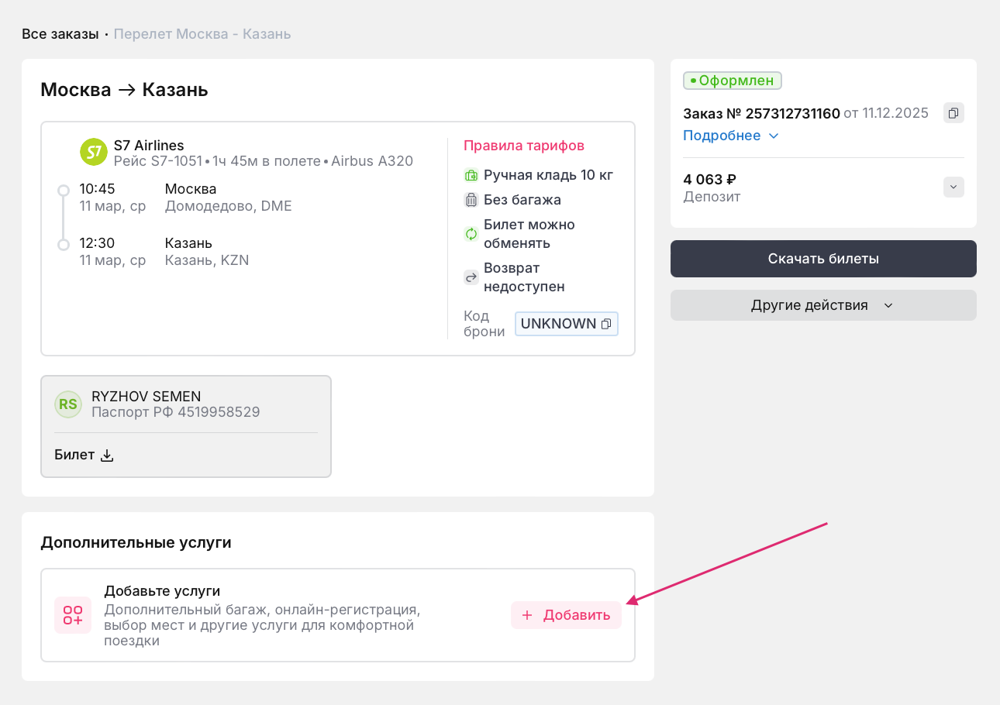Click the additional services pink icon
The width and height of the screenshot is (1000, 705).
click(73, 615)
